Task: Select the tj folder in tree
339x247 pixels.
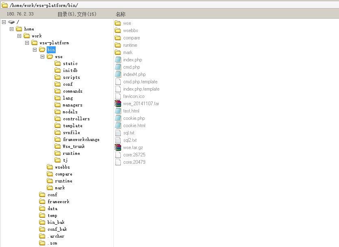Action: [x=65, y=160]
